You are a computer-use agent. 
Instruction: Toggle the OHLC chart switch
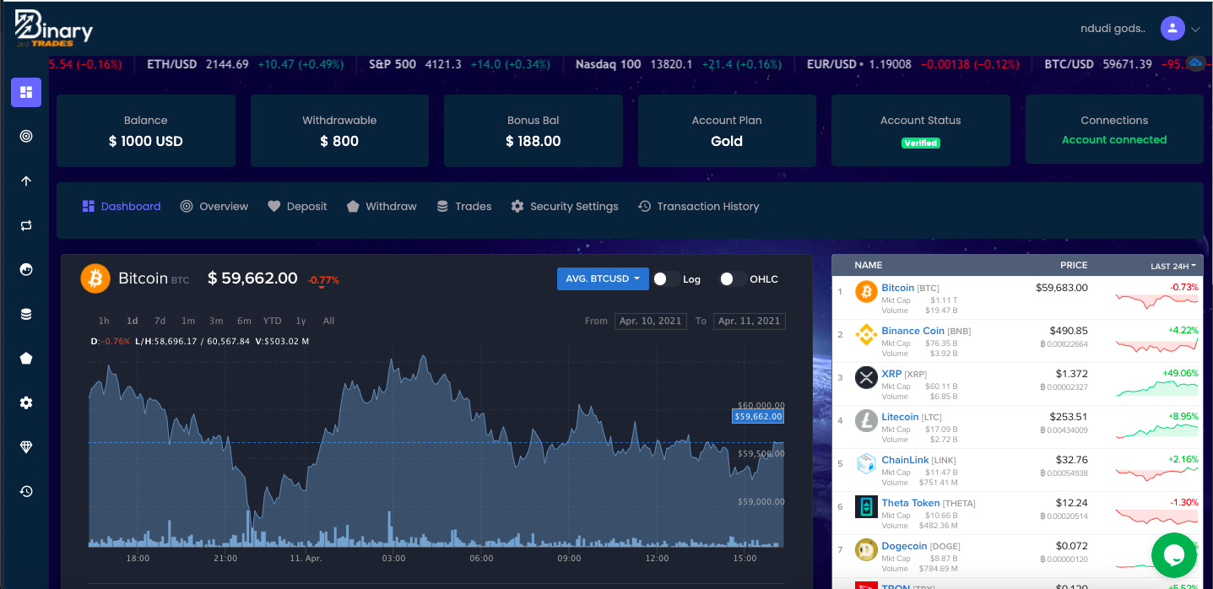[x=732, y=279]
